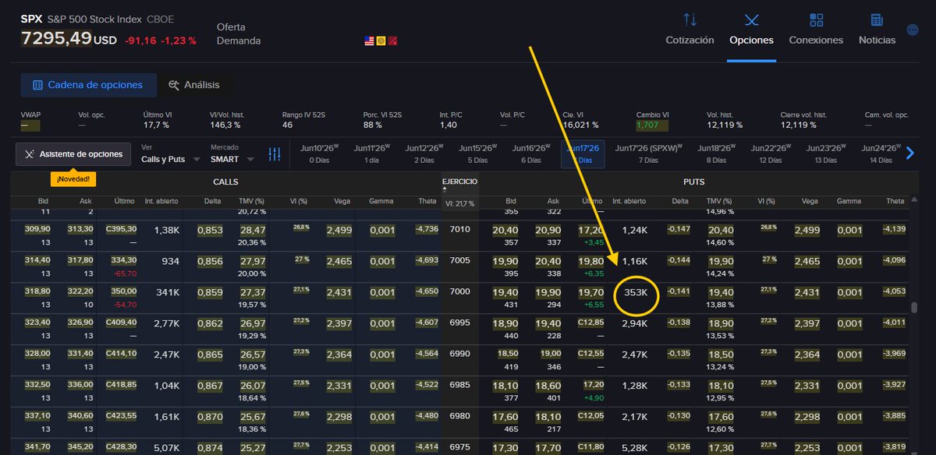Click the ¡Novedad! badge

(x=73, y=179)
